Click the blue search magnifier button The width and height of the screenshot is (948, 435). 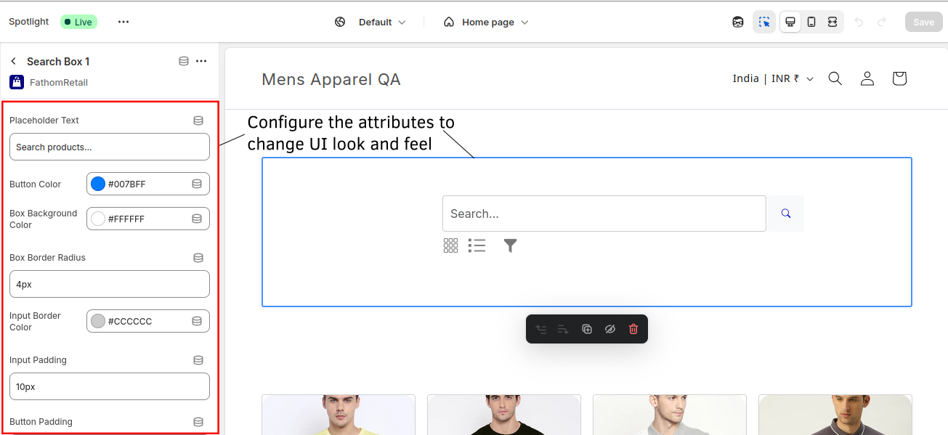(785, 213)
